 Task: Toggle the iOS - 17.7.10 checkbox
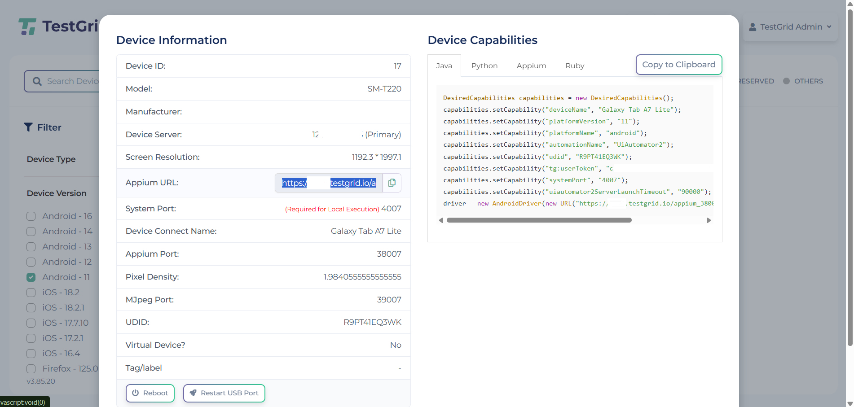point(31,323)
